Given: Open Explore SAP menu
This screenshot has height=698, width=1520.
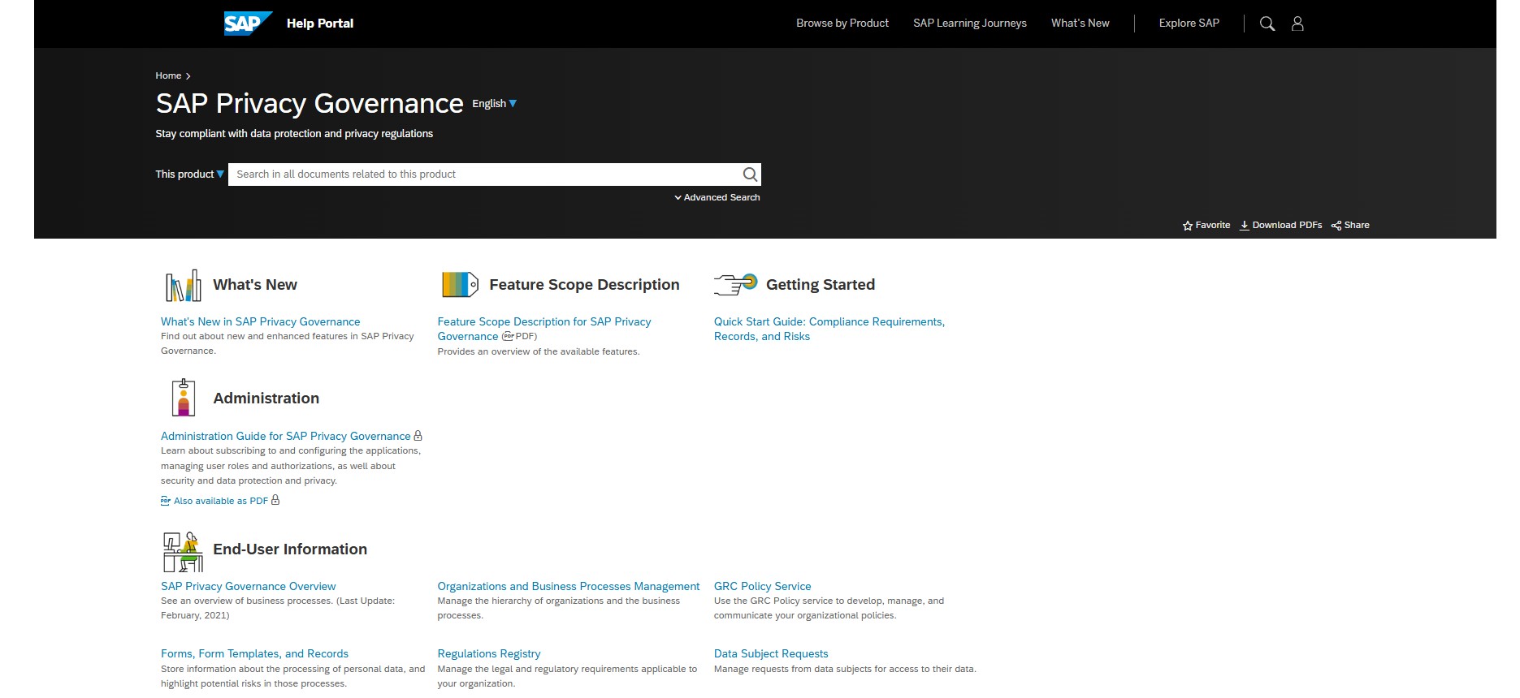Looking at the screenshot, I should click(1189, 24).
